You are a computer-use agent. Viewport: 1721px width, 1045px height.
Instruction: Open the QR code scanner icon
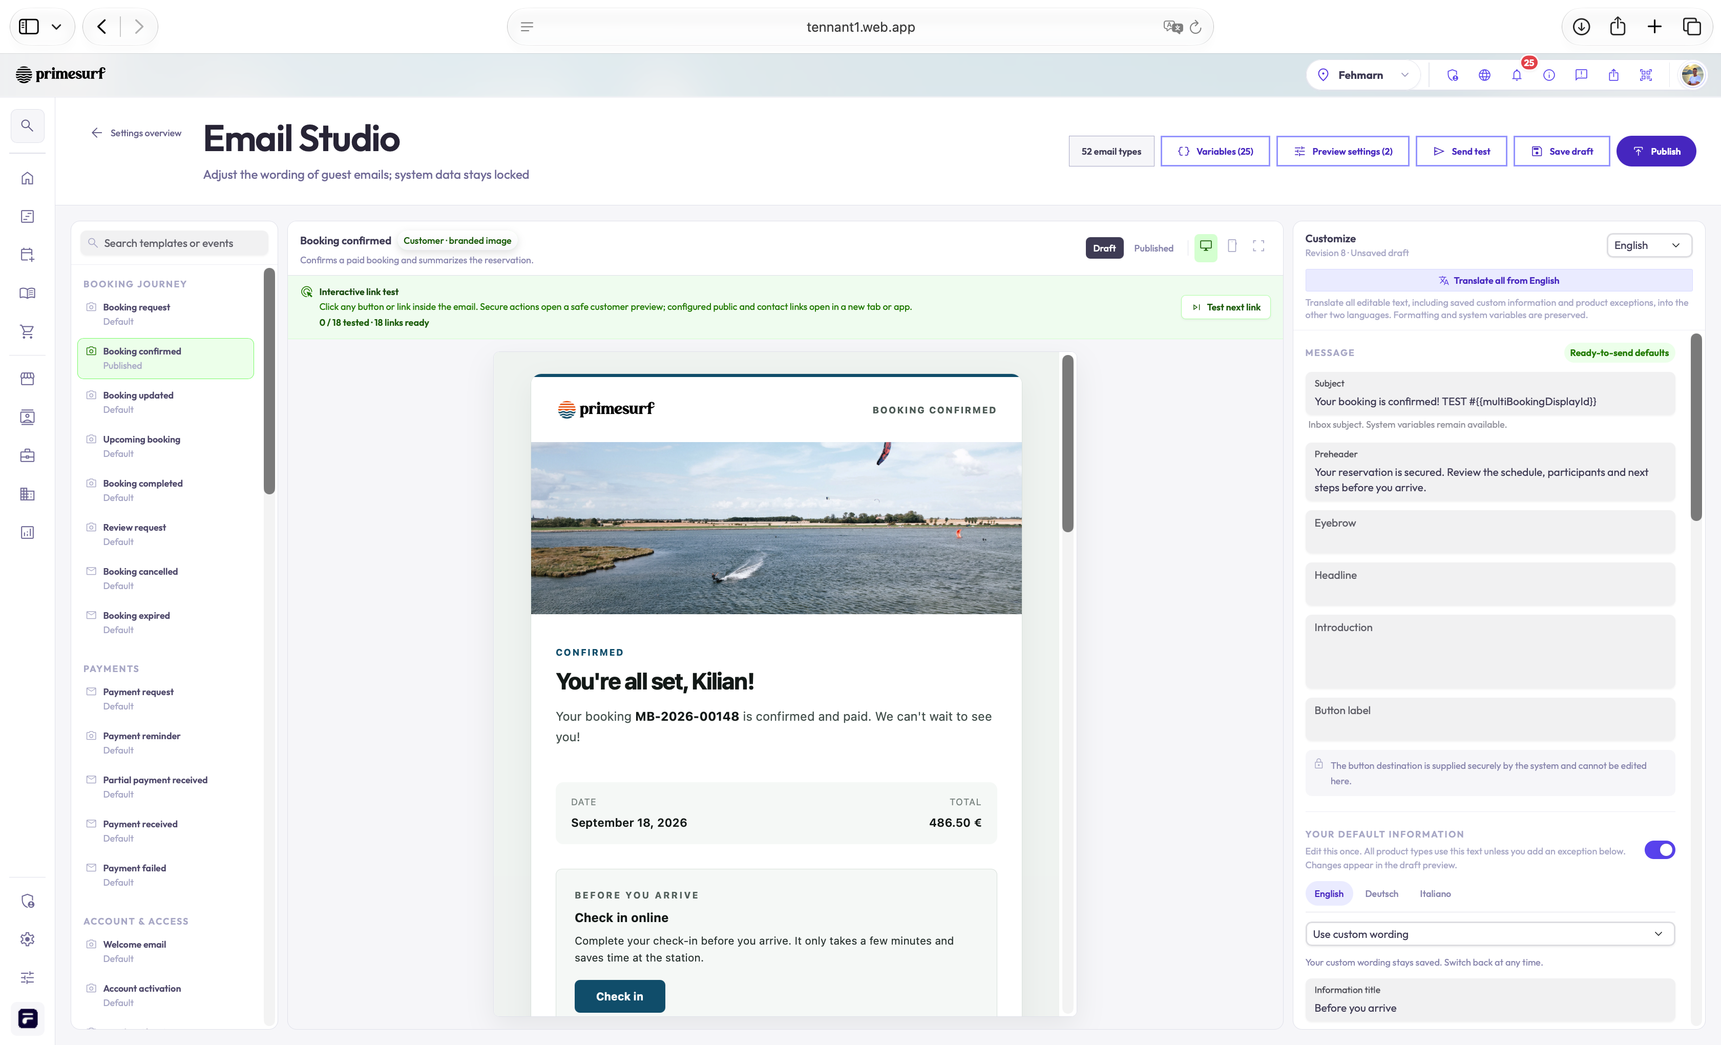pyautogui.click(x=1646, y=75)
